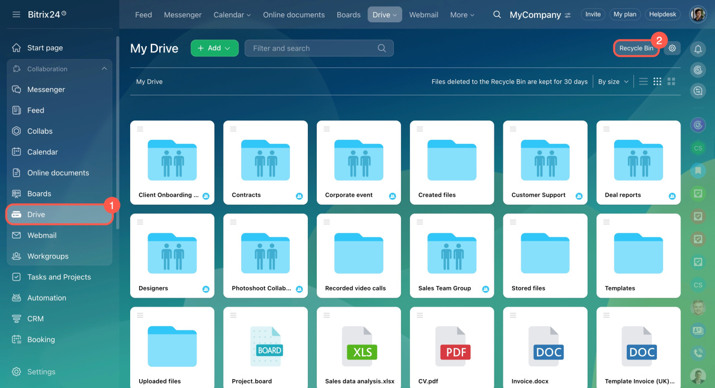The height and width of the screenshot is (388, 715).
Task: Switch to small grid view
Action: tap(657, 81)
